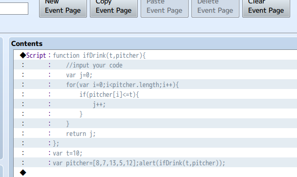The width and height of the screenshot is (297, 177).
Task: Click the empty diamond command line
Action: point(155,173)
